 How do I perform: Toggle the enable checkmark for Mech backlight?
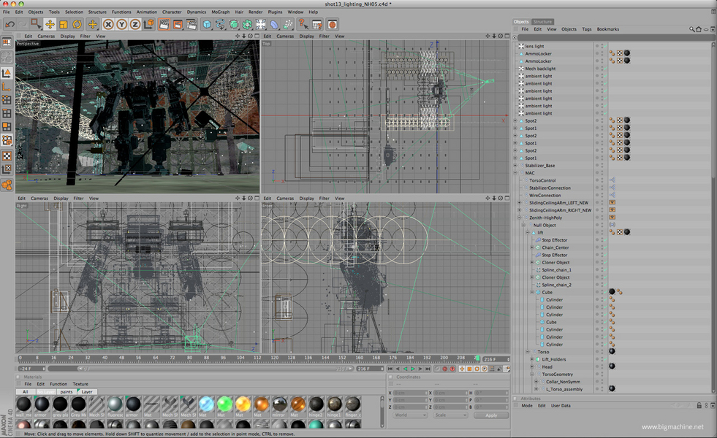pos(604,69)
